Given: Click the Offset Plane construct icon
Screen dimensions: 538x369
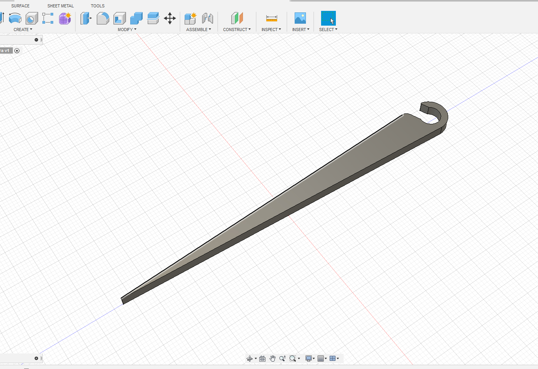Looking at the screenshot, I should click(x=237, y=18).
